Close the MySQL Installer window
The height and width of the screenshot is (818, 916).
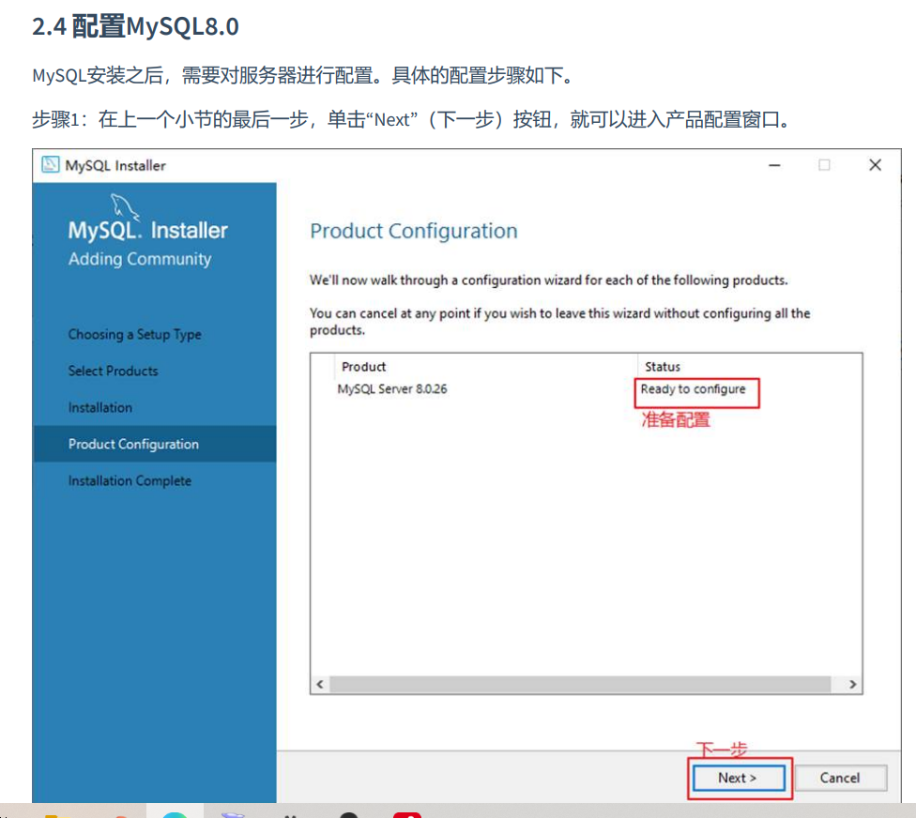[875, 165]
